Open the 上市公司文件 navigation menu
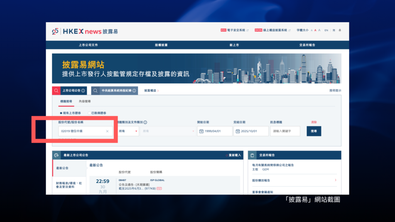The height and width of the screenshot is (222, 395). click(88, 45)
